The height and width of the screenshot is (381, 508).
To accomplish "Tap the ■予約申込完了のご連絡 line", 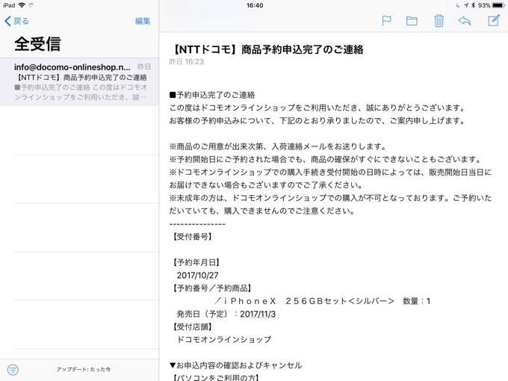I will click(212, 95).
